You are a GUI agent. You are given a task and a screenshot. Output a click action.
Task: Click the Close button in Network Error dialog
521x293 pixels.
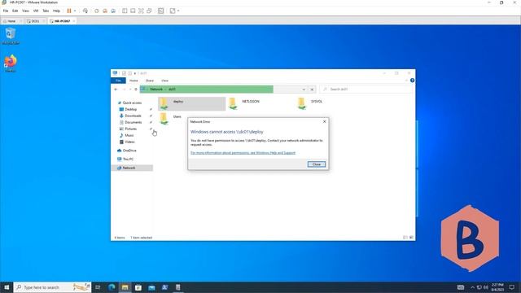click(317, 164)
